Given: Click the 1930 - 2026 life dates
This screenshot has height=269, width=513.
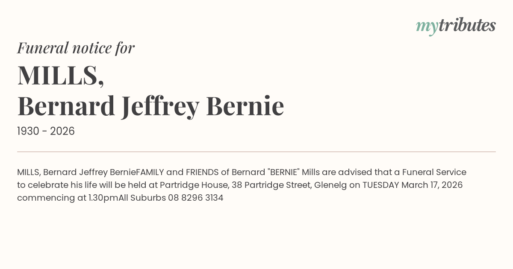Looking at the screenshot, I should pyautogui.click(x=46, y=132).
